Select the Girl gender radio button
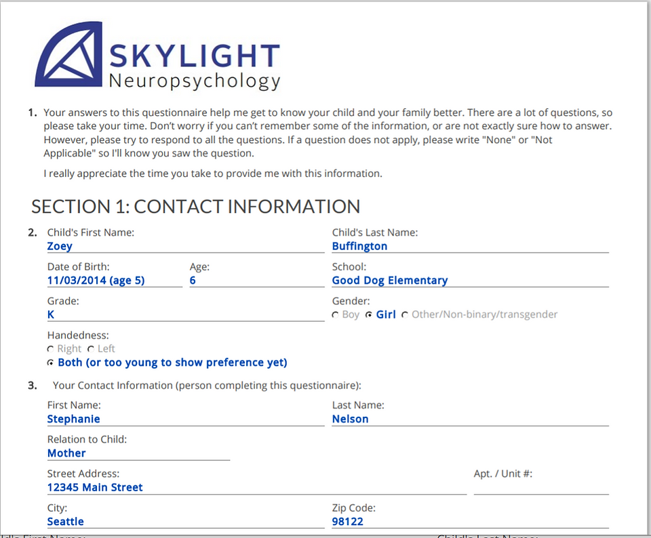Screen dimensions: 651x538 pyautogui.click(x=368, y=315)
